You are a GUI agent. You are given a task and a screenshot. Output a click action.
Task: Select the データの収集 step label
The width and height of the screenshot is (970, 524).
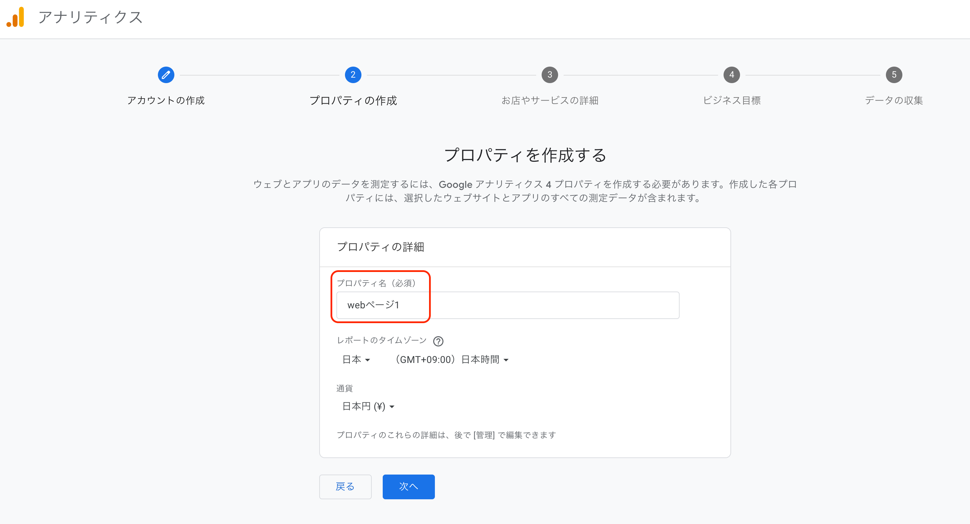[893, 101]
